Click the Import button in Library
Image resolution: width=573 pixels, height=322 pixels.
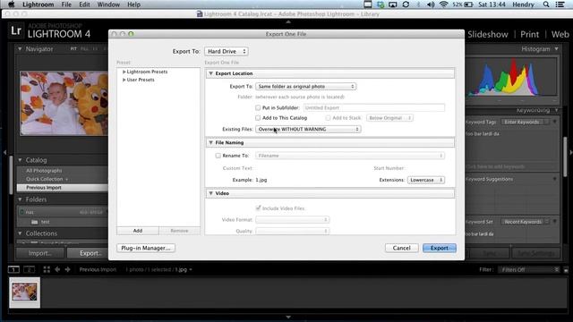40,253
